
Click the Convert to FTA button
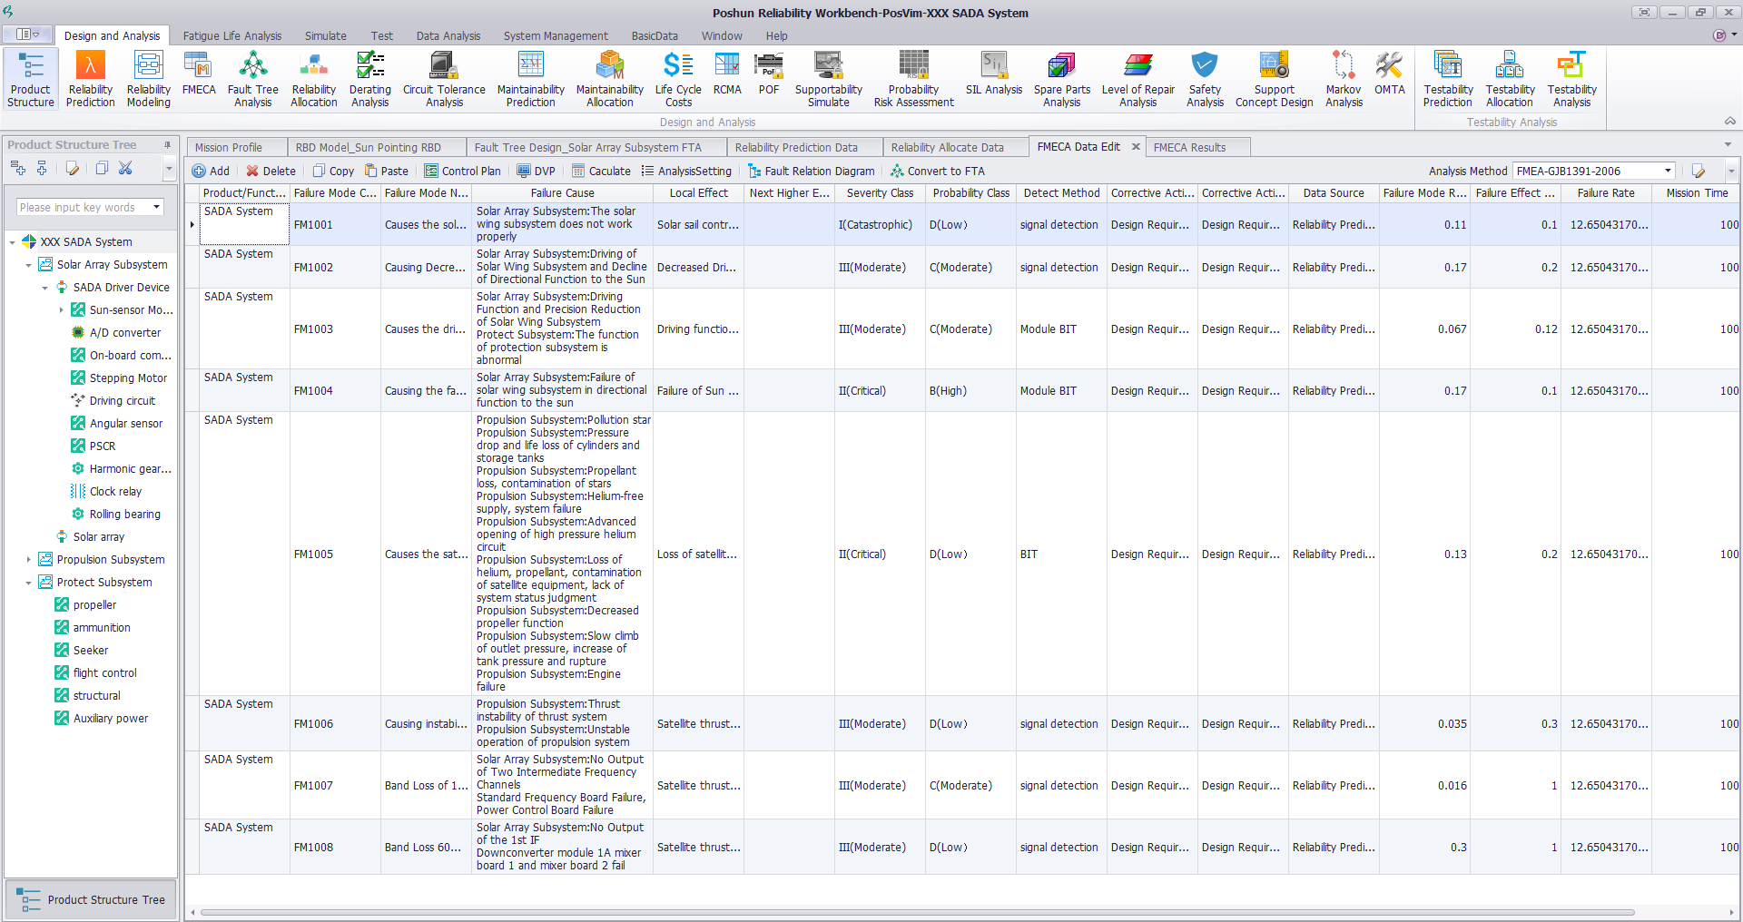[x=937, y=172]
